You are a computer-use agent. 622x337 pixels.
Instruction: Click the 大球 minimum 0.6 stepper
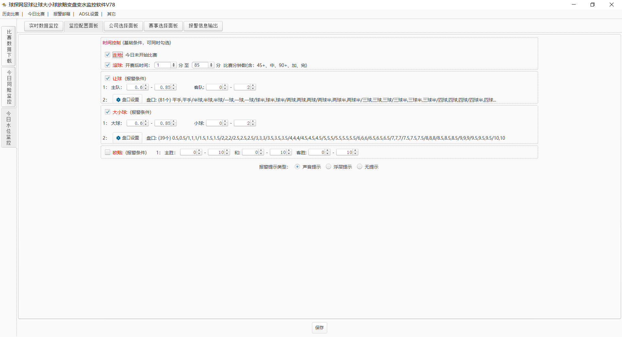tap(146, 123)
